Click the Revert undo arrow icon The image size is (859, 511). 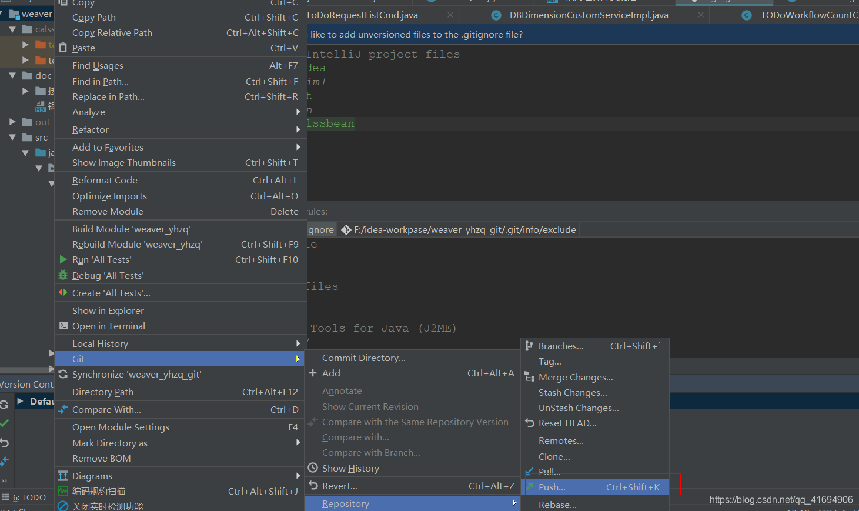313,486
